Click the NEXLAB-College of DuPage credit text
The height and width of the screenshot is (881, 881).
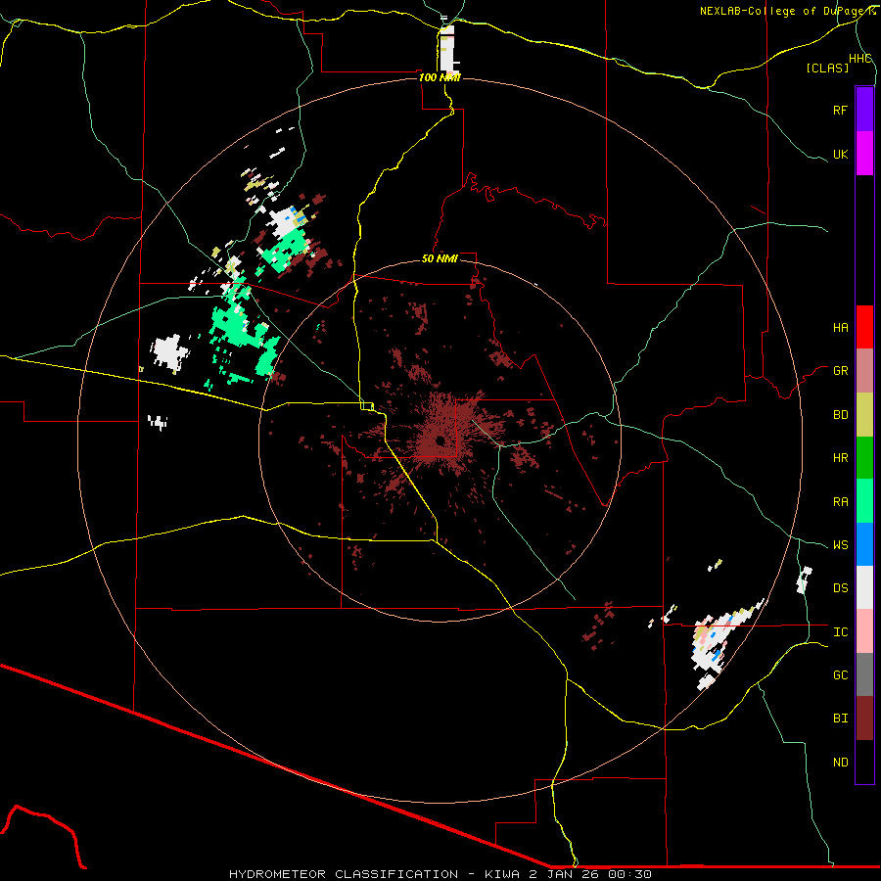(x=788, y=11)
